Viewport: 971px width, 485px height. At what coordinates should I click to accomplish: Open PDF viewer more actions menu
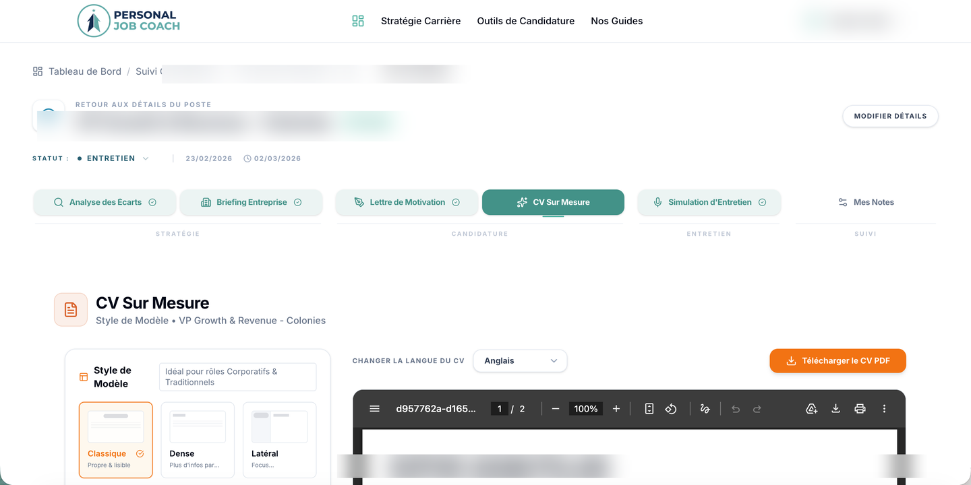(x=884, y=409)
